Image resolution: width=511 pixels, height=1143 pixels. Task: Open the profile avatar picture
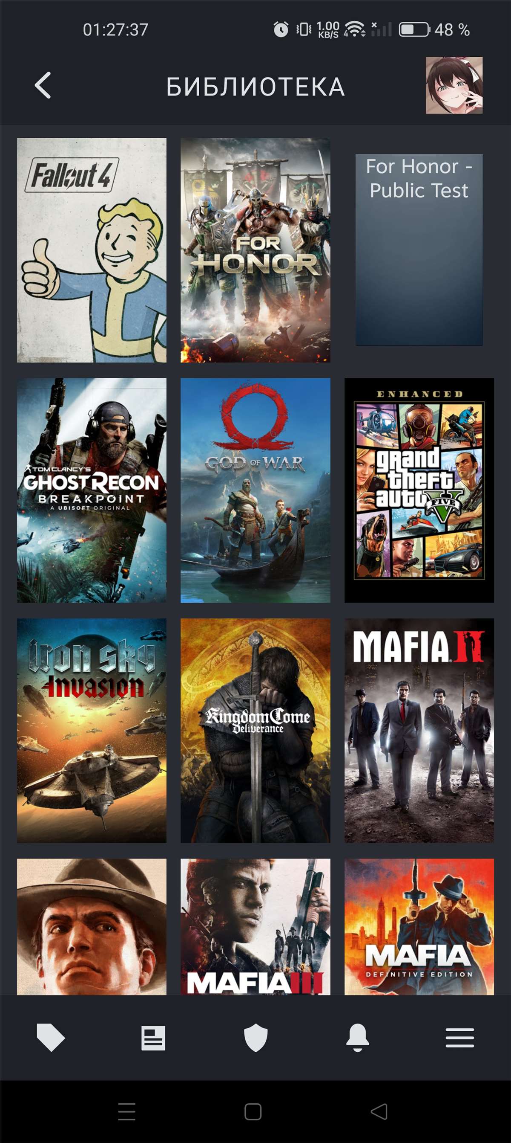pyautogui.click(x=454, y=85)
